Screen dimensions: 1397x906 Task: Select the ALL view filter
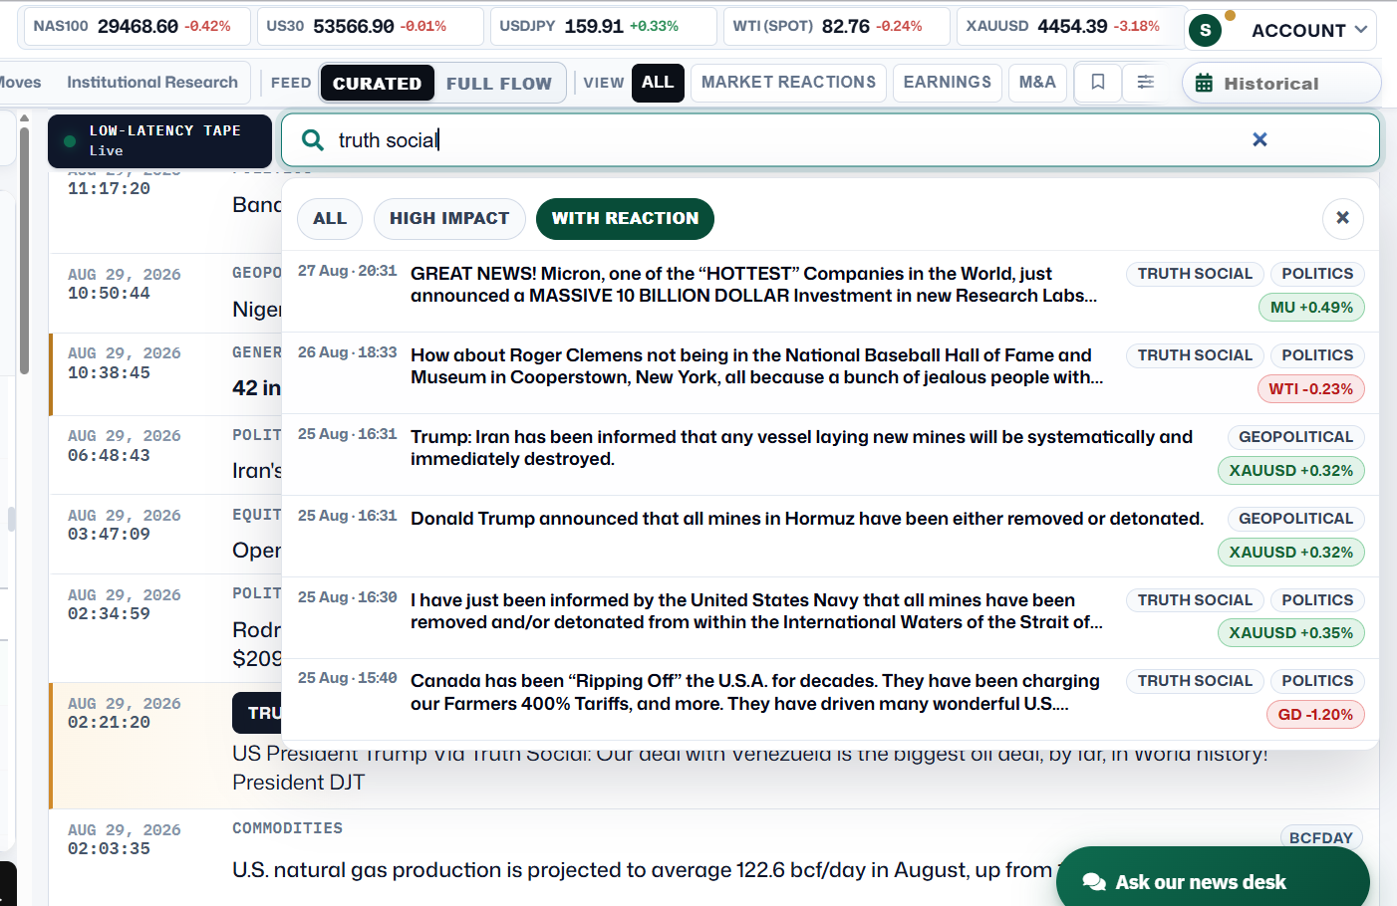[x=658, y=83]
